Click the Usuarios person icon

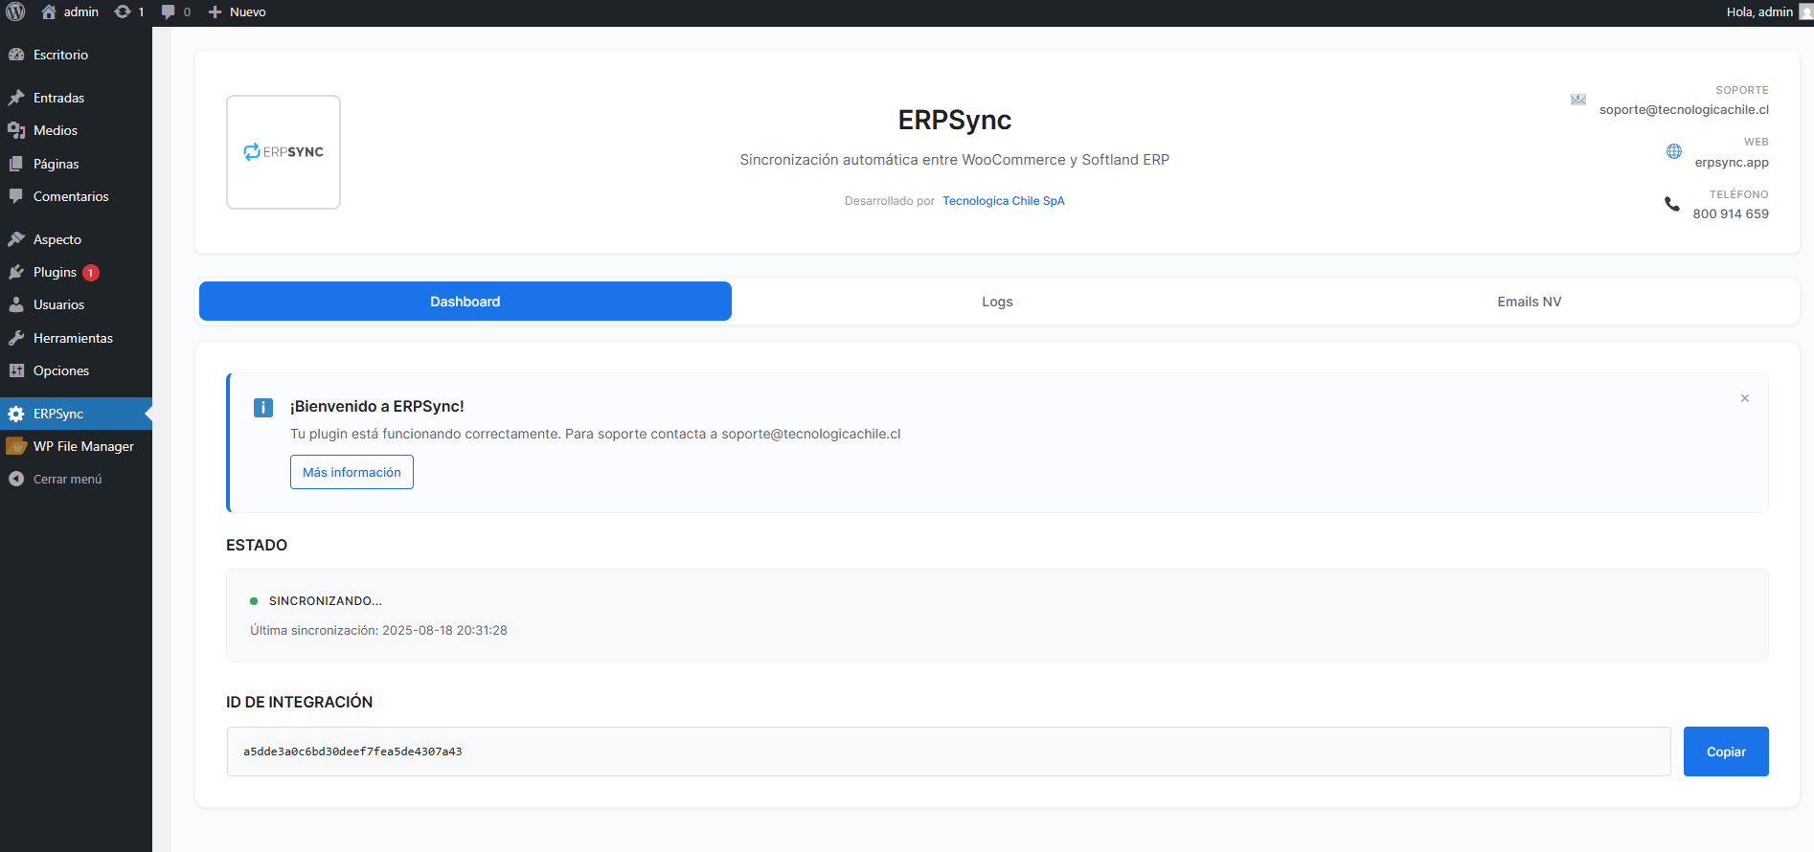click(16, 304)
